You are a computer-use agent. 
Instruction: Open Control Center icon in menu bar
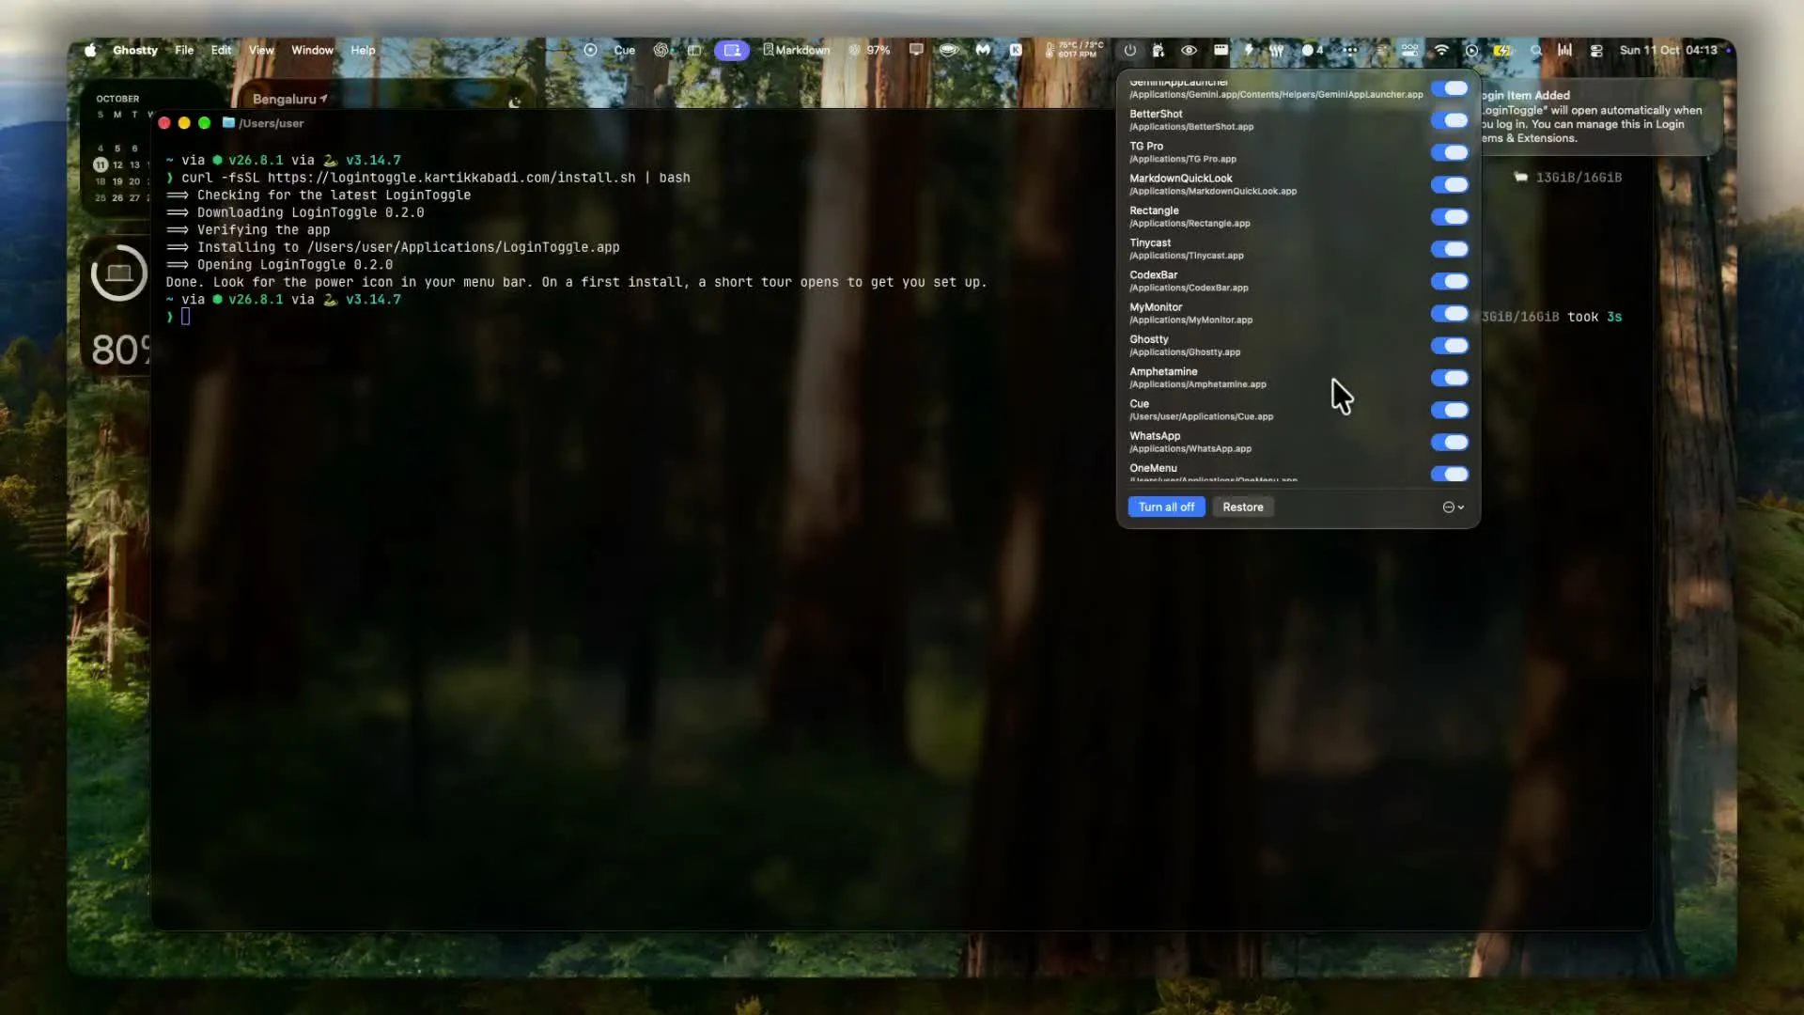[x=1596, y=50]
